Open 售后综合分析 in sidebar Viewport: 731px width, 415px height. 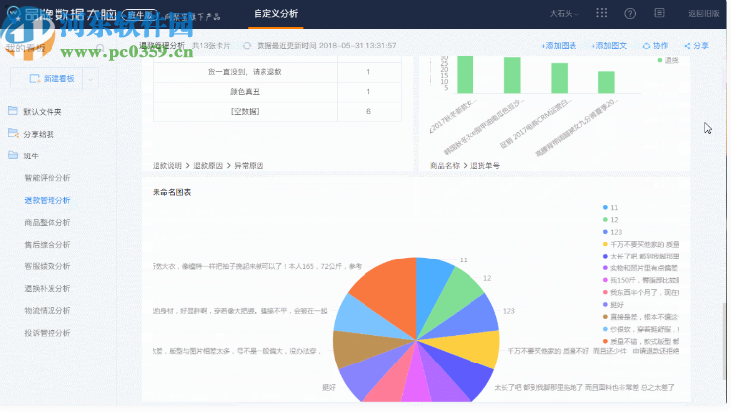coord(48,245)
